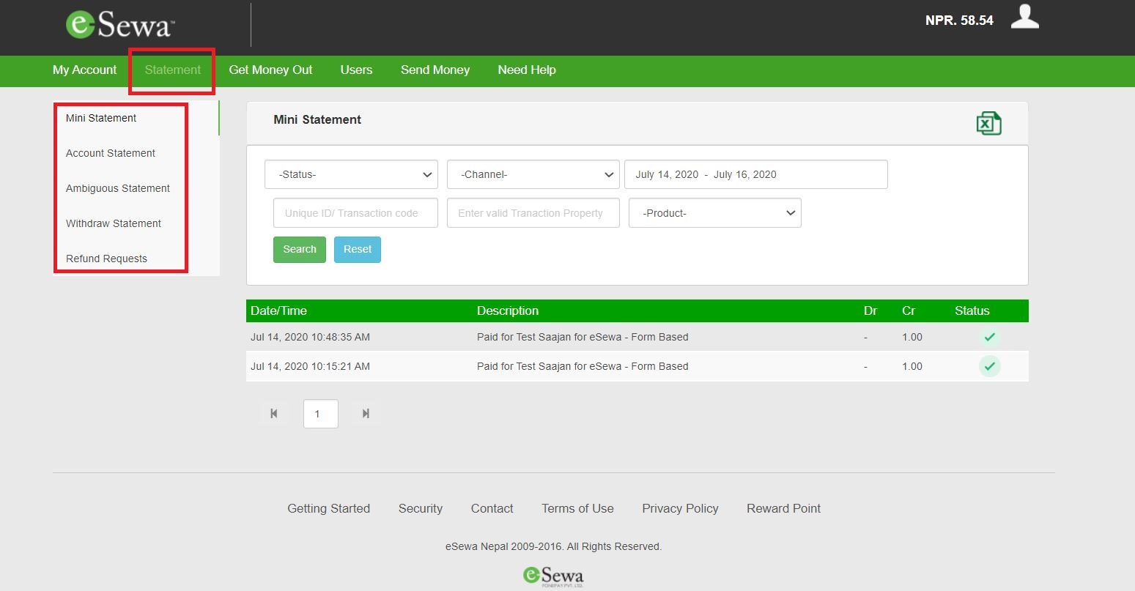Select Refund Requests in the sidebar

point(106,258)
